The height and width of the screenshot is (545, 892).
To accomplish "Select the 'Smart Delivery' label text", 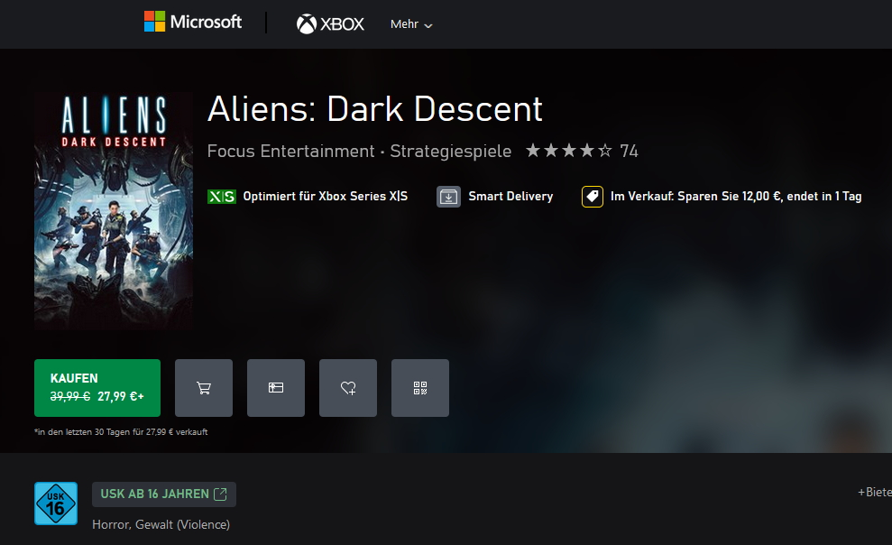I will tap(510, 197).
